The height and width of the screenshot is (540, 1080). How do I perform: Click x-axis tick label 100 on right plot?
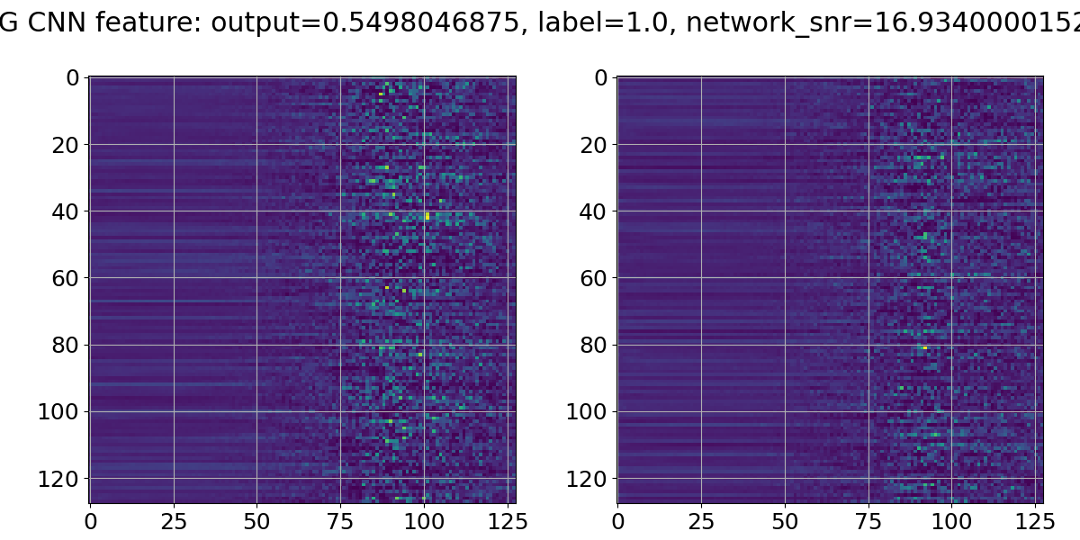tap(952, 521)
